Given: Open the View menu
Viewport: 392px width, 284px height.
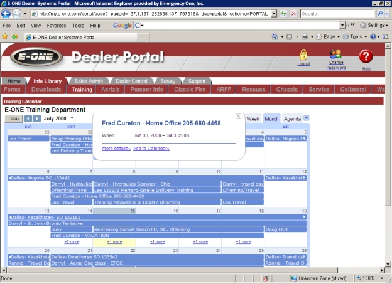Looking at the screenshot, I should pos(36,26).
